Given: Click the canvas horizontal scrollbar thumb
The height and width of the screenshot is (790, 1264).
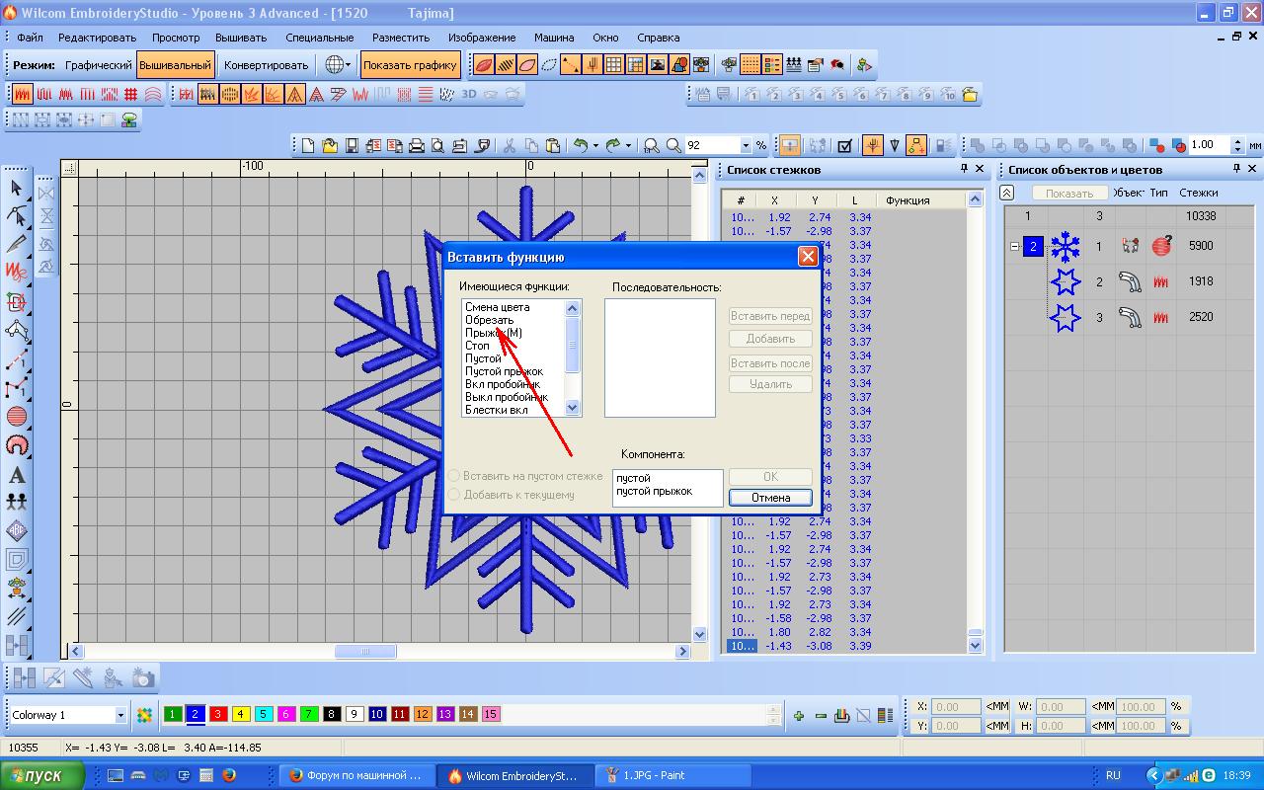Looking at the screenshot, I should click(x=365, y=652).
